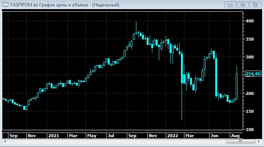Click the 2021 label on the time axis
Viewport: 264px width, 147px height.
click(x=54, y=136)
